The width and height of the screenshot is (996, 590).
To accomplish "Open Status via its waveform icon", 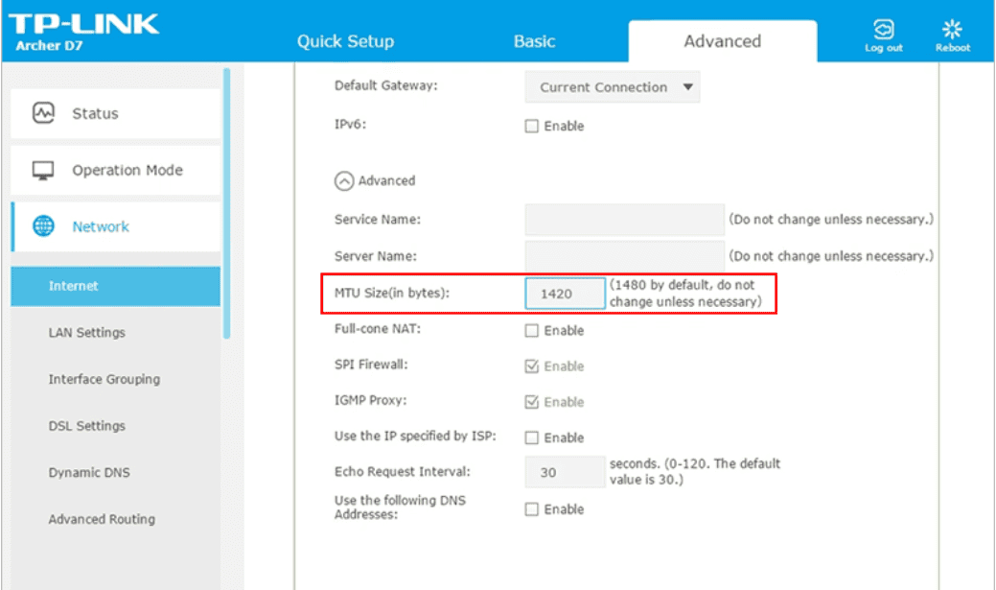I will [44, 113].
